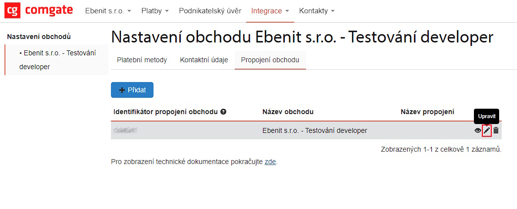The width and height of the screenshot is (517, 209).
Task: View the shop connection details eye icon
Action: point(478,130)
